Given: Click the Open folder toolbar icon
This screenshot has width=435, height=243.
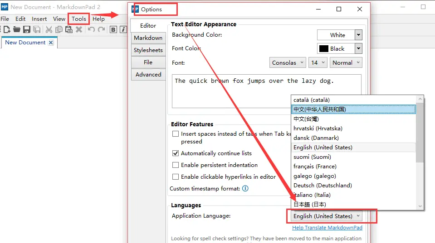Looking at the screenshot, I should coord(17,29).
